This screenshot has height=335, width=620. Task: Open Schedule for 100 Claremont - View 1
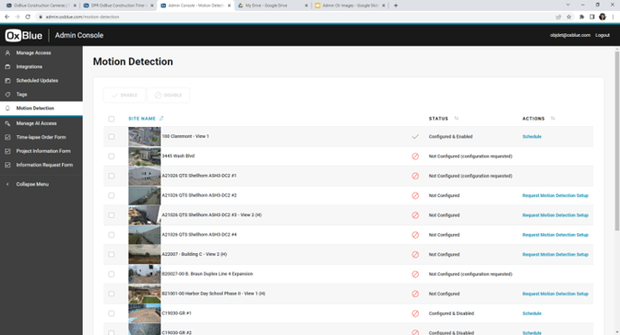[532, 137]
